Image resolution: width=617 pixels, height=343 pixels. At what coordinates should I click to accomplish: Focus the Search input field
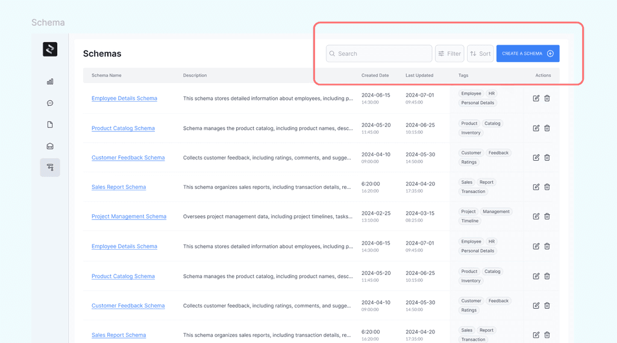pos(379,54)
